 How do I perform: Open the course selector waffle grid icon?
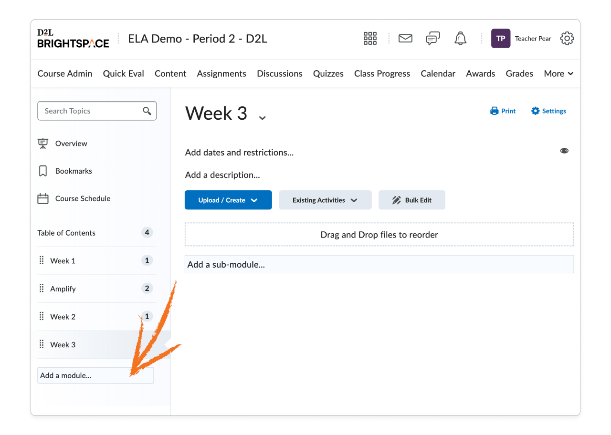pos(370,39)
